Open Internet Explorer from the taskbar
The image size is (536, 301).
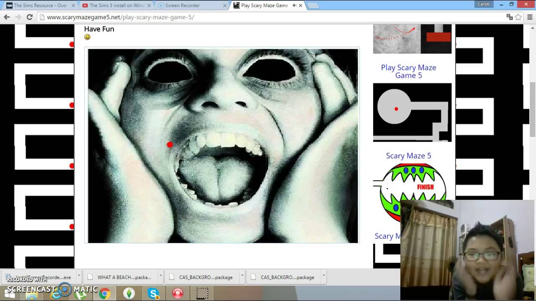tap(56, 294)
